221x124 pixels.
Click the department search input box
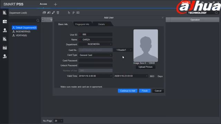pos(23,20)
